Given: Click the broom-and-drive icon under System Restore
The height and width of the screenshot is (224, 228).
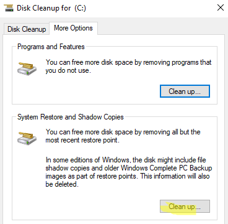Looking at the screenshot, I should (27, 138).
